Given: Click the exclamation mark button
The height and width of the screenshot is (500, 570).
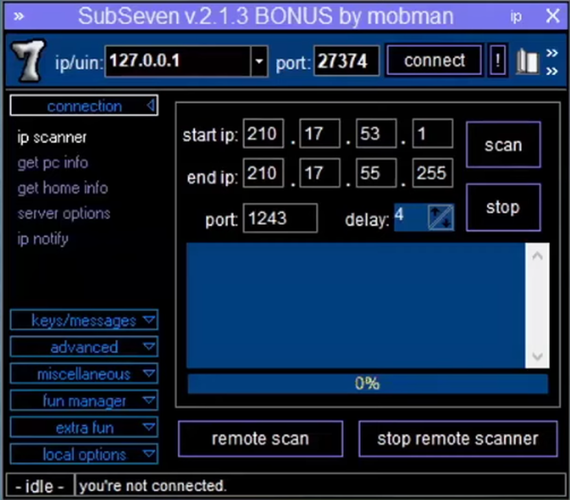Looking at the screenshot, I should (497, 60).
